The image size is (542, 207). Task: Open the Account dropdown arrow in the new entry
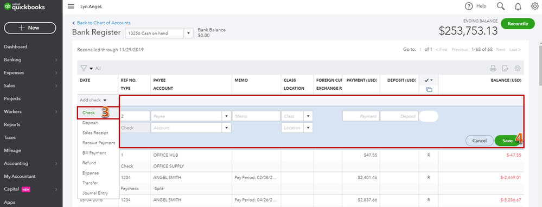[227, 128]
